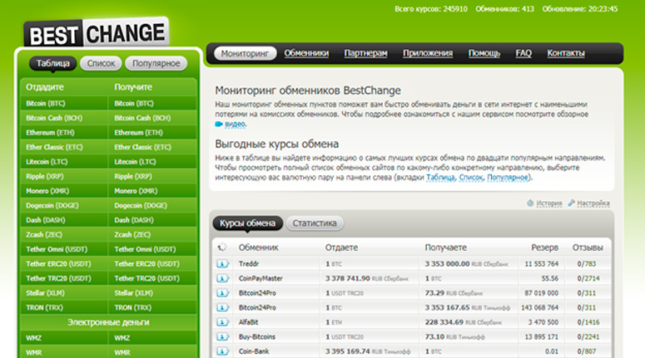The width and height of the screenshot is (645, 358).
Task: Open the Мониторинг menu item
Action: [x=245, y=53]
